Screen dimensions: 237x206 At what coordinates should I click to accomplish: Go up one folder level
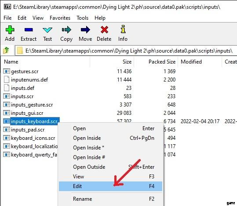tap(6, 50)
